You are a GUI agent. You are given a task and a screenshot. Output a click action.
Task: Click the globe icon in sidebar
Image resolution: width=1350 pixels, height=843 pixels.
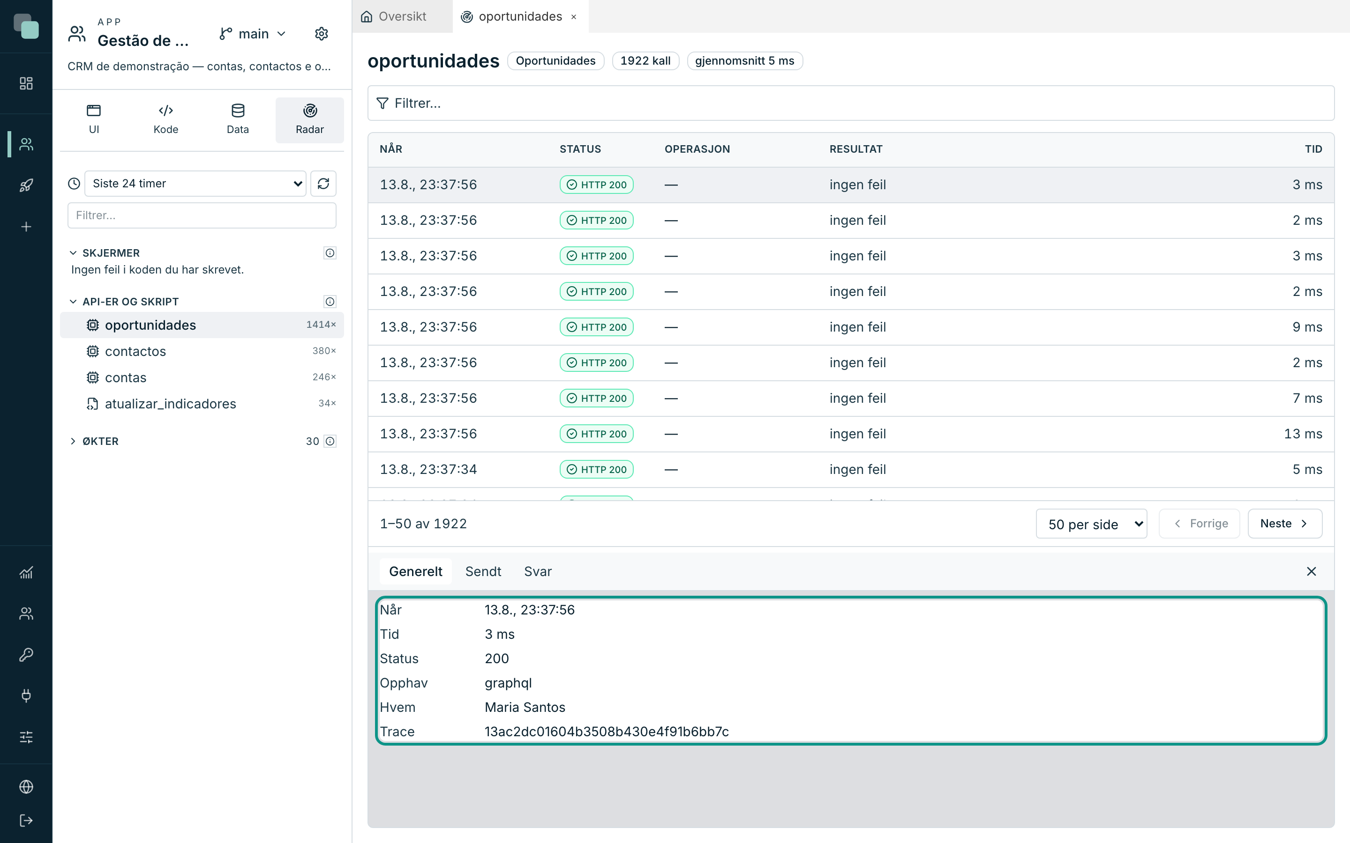[26, 787]
